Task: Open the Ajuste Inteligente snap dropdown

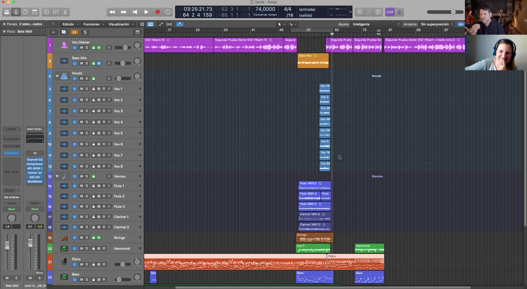Action: click(x=375, y=24)
